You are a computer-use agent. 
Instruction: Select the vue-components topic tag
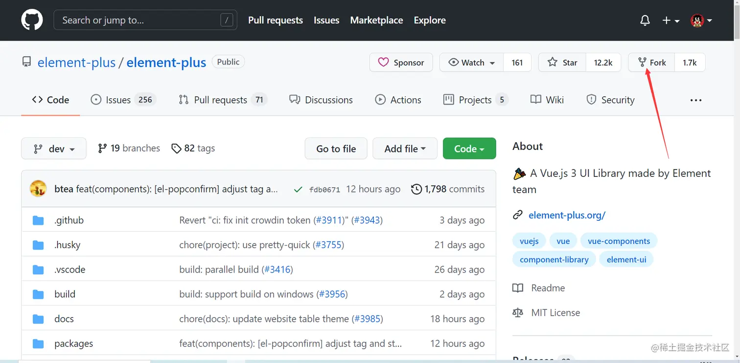(619, 241)
